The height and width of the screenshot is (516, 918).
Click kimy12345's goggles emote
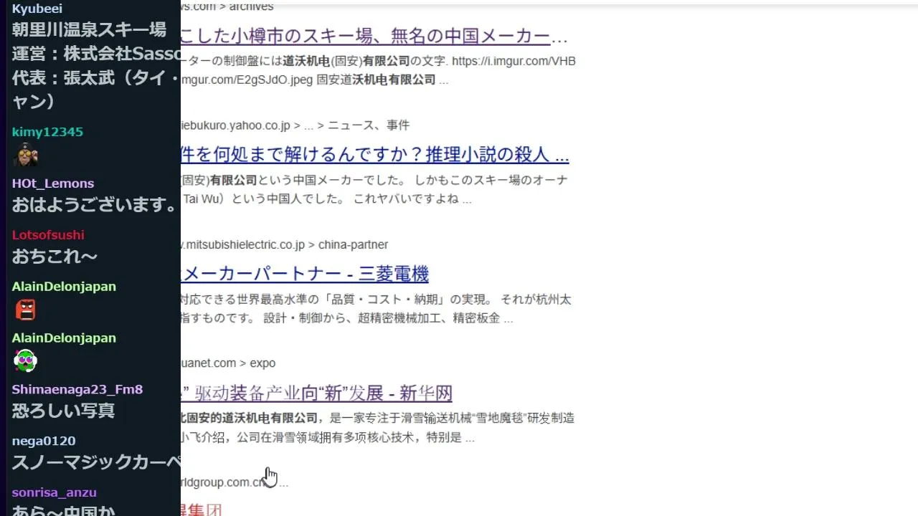tap(25, 154)
